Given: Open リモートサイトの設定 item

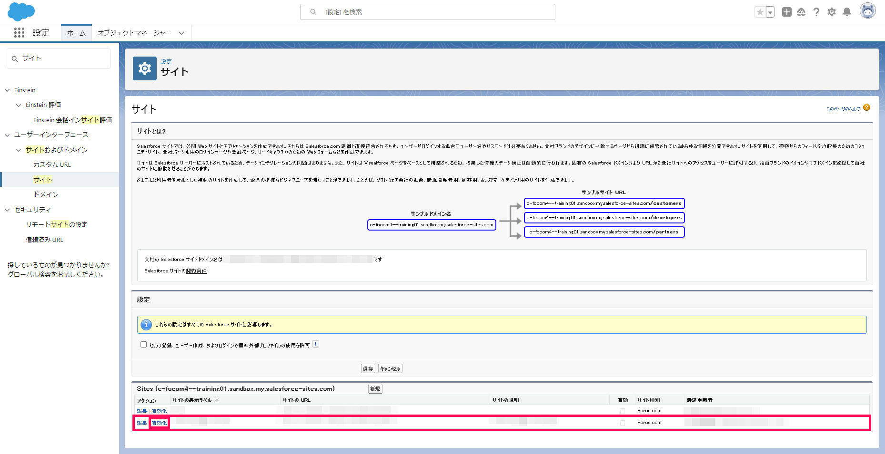Looking at the screenshot, I should click(57, 224).
